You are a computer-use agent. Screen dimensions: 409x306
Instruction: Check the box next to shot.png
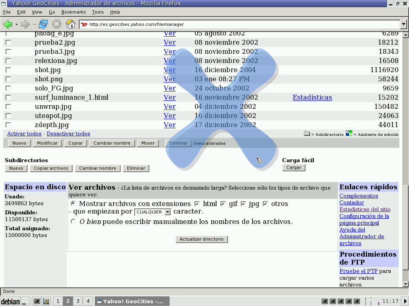[8, 79]
